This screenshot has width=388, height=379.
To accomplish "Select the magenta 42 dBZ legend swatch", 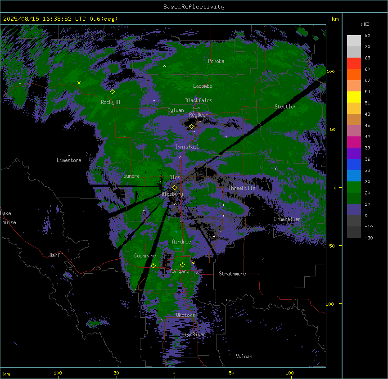I will [354, 142].
